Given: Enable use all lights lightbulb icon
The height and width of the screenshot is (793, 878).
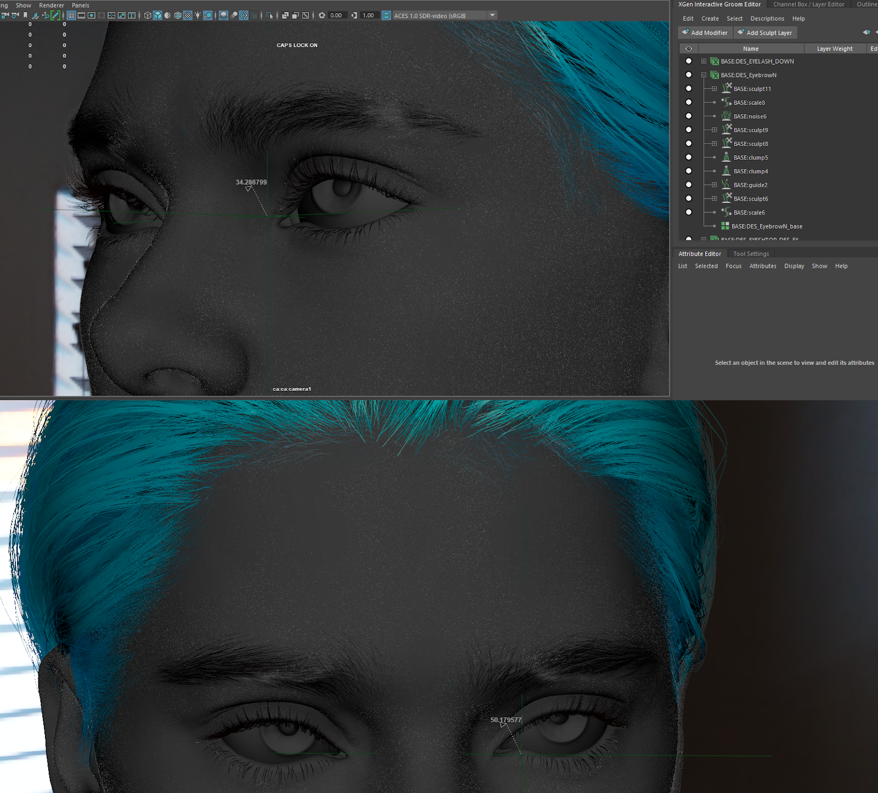Looking at the screenshot, I should [x=198, y=15].
